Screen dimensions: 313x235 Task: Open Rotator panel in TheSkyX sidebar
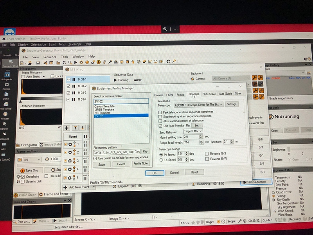(x=4, y=126)
